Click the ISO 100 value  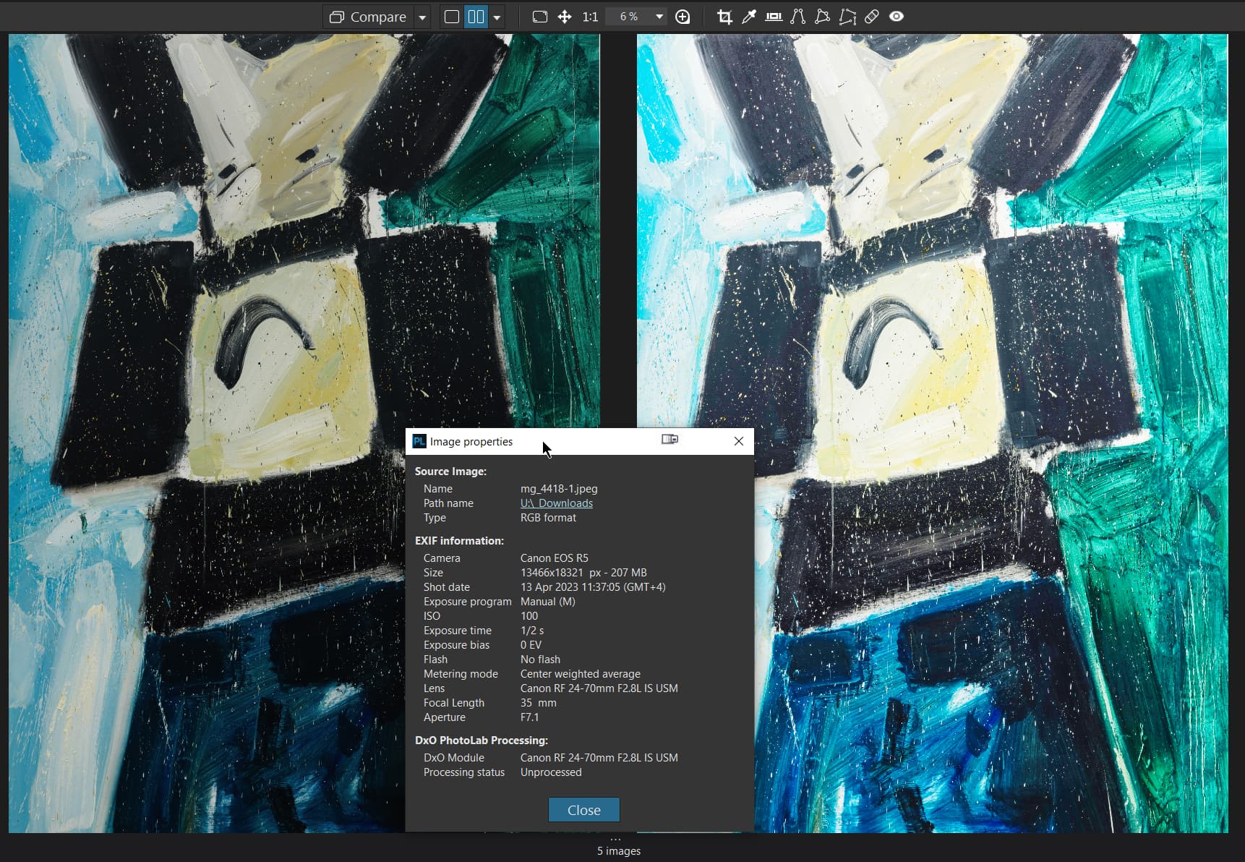click(529, 616)
